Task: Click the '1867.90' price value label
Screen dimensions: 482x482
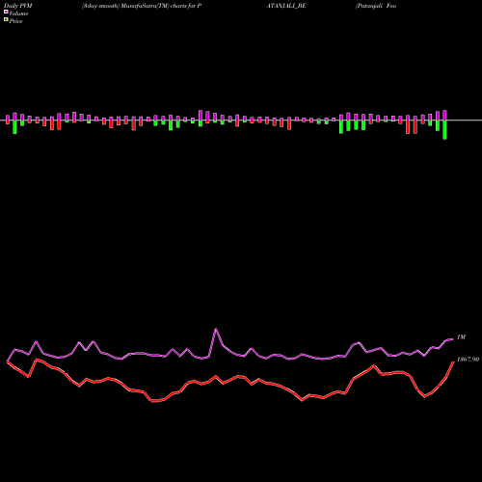Action: [x=468, y=360]
